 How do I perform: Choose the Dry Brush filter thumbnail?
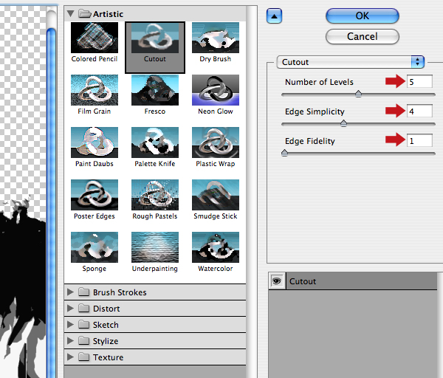point(216,38)
